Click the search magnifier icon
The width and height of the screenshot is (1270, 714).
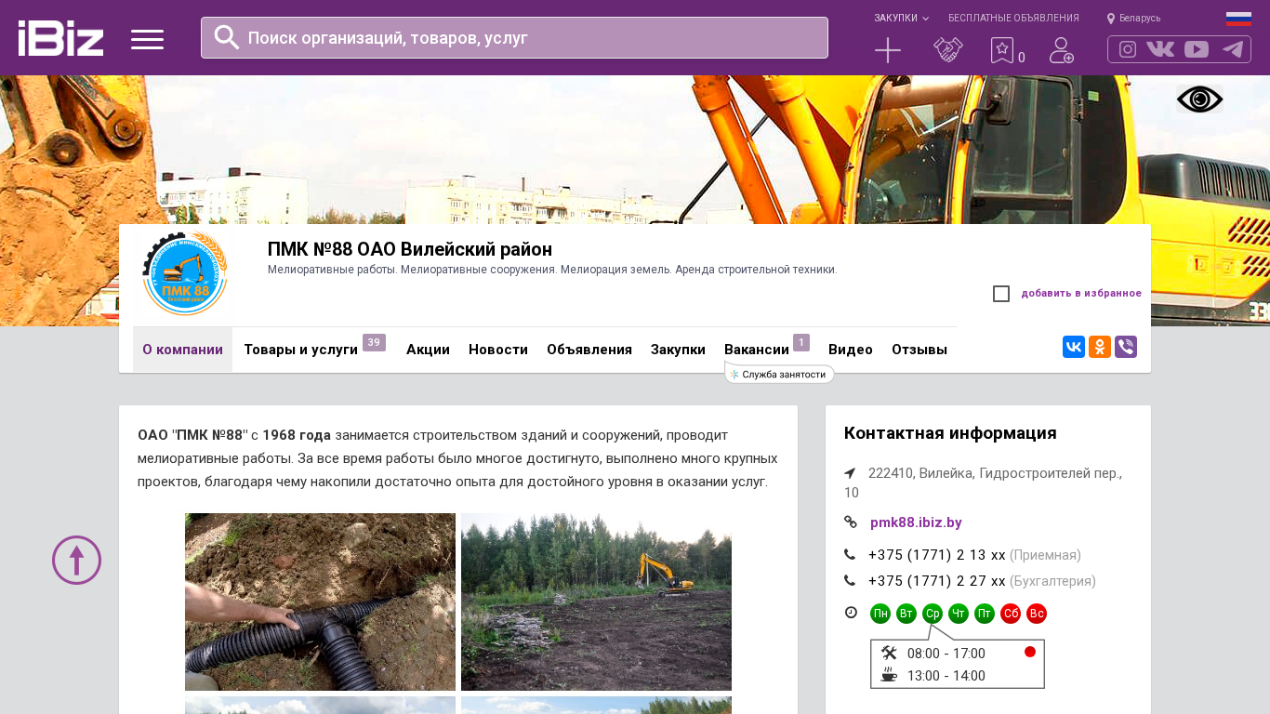tap(227, 37)
